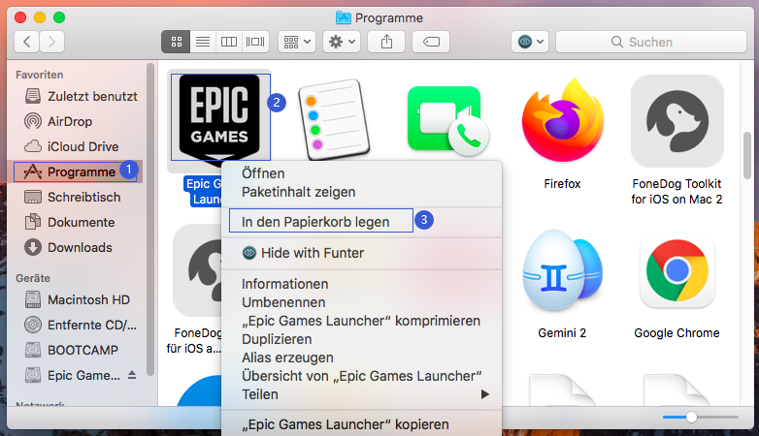Select the FoneDog für iOS app icon
This screenshot has height=436, width=759.
[x=197, y=270]
